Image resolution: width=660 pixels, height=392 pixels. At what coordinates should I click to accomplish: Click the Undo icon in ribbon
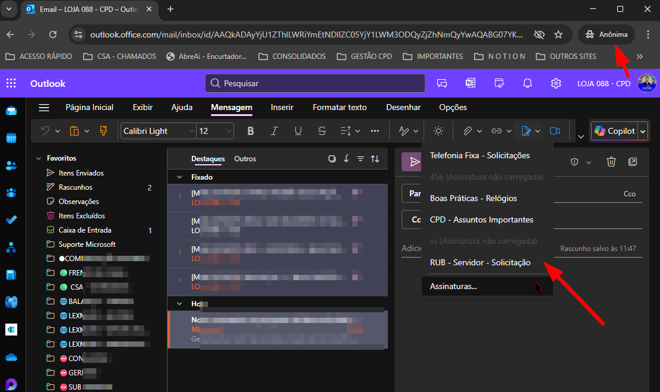[46, 131]
